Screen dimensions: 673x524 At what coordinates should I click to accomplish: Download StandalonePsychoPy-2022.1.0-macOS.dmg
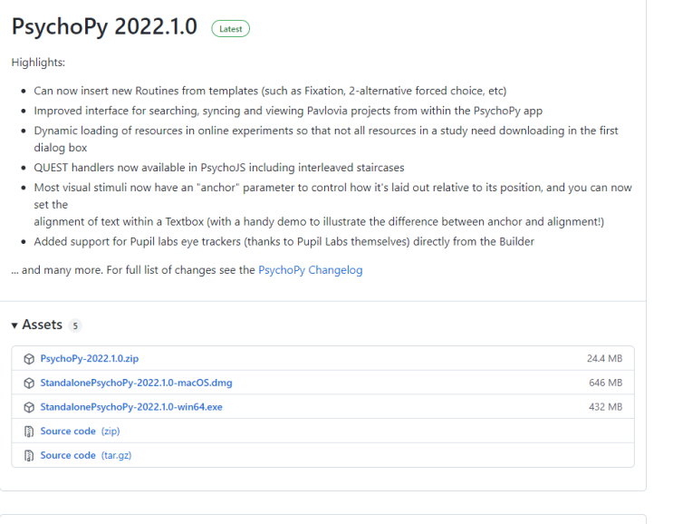point(136,383)
